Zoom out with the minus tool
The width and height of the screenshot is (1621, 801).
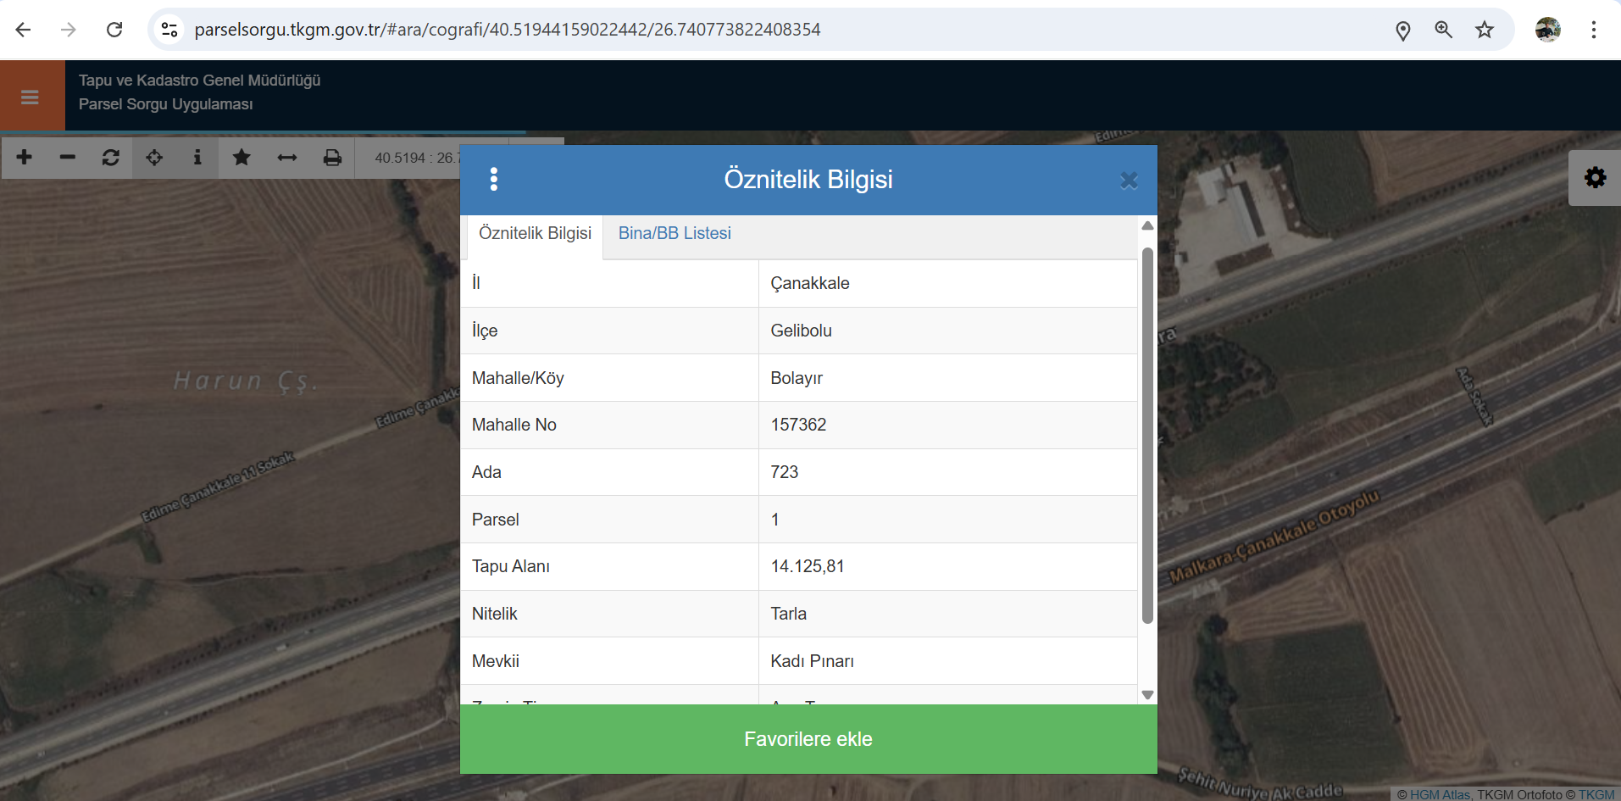pyautogui.click(x=68, y=158)
